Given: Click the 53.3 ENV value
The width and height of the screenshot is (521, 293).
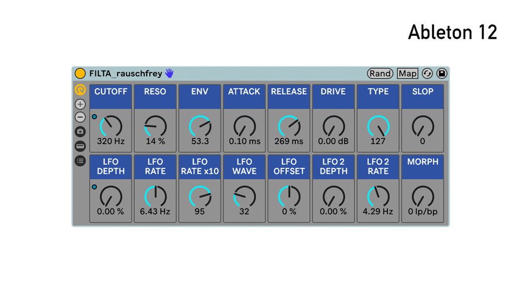Looking at the screenshot, I should point(200,141).
